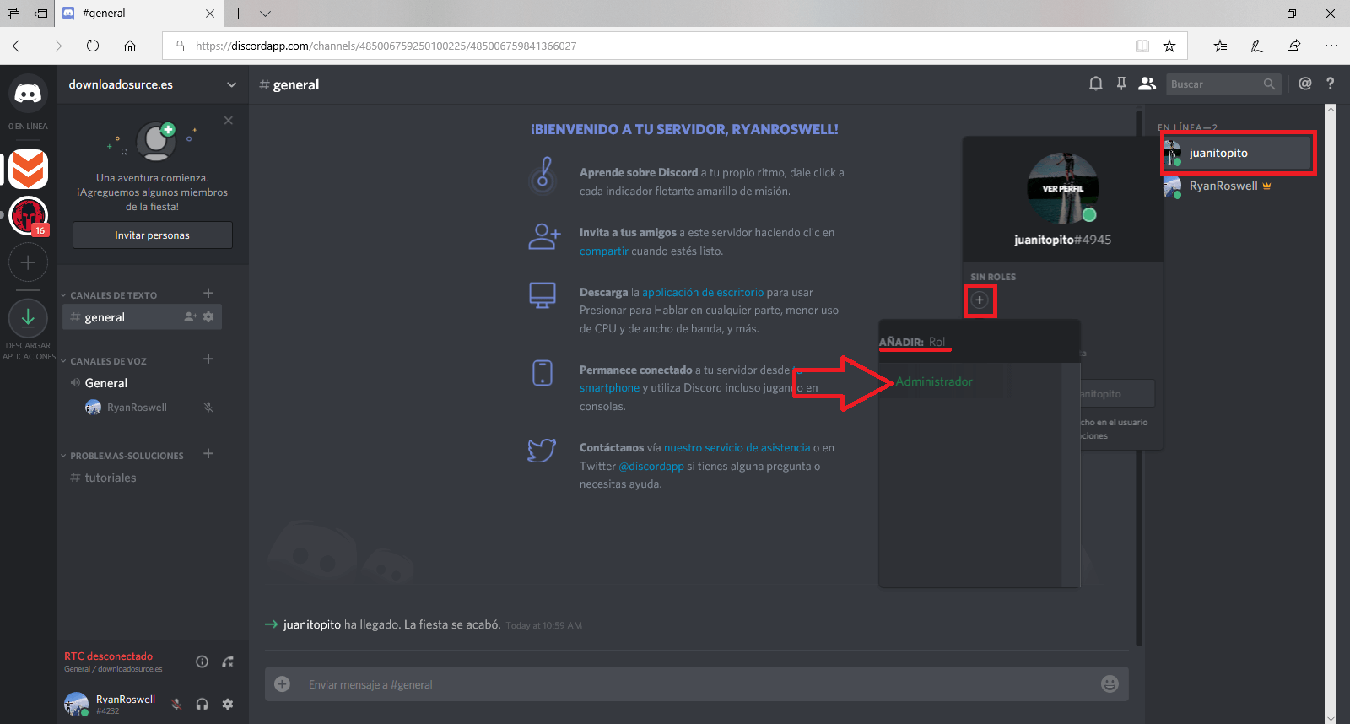View juanitopito profile avatar

(1062, 188)
